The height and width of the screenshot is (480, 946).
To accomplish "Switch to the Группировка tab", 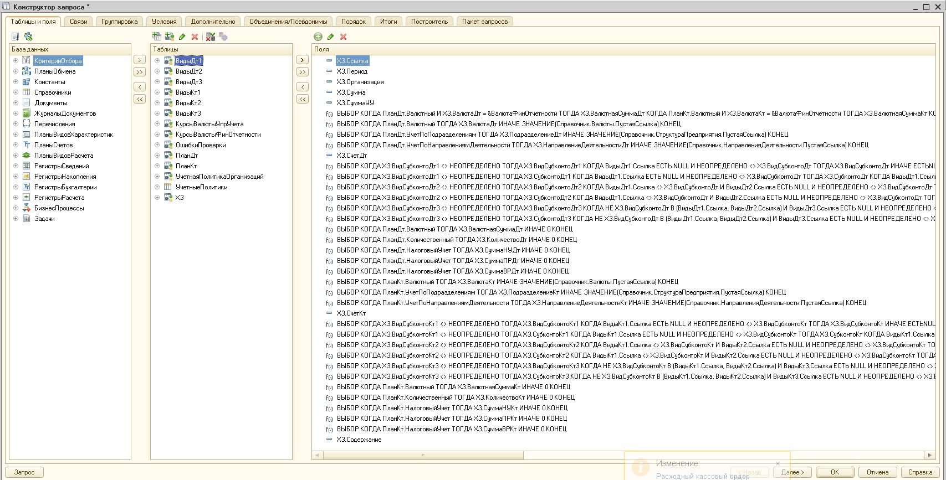I will (120, 21).
